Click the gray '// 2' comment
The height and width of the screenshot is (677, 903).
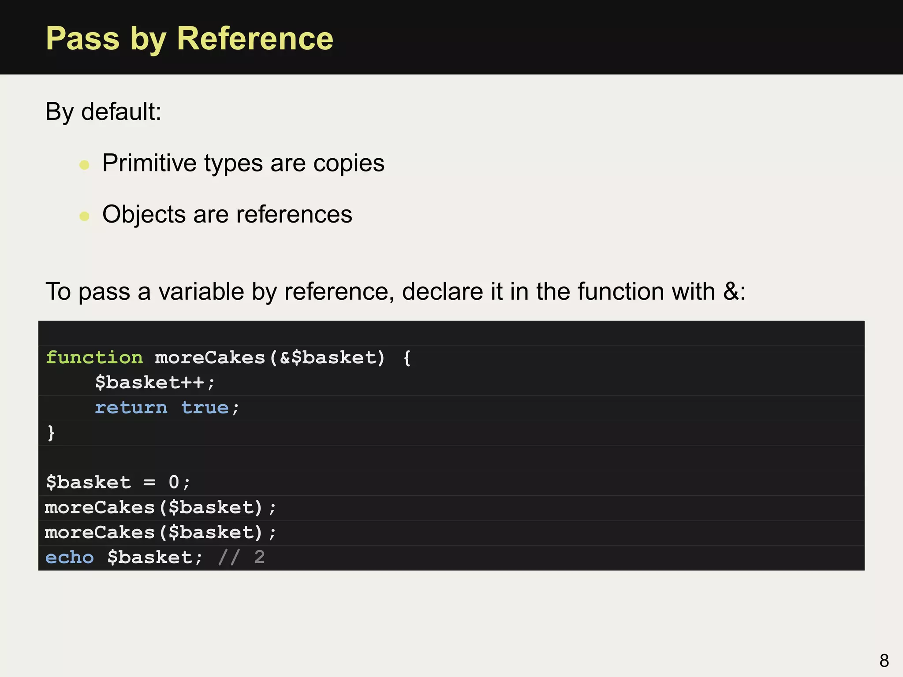pos(242,558)
